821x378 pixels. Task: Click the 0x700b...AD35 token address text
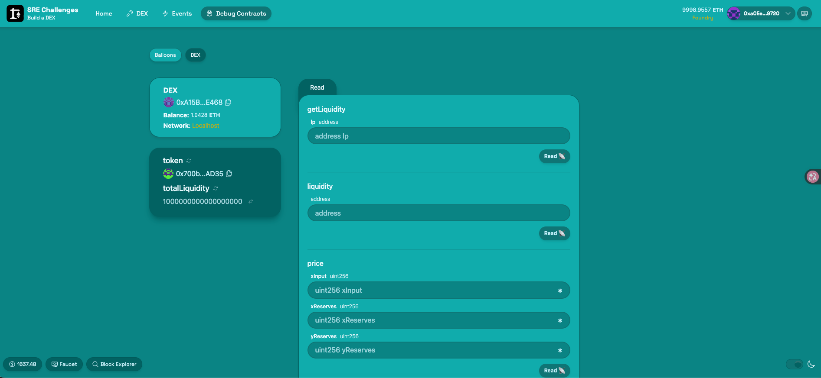[x=200, y=174]
